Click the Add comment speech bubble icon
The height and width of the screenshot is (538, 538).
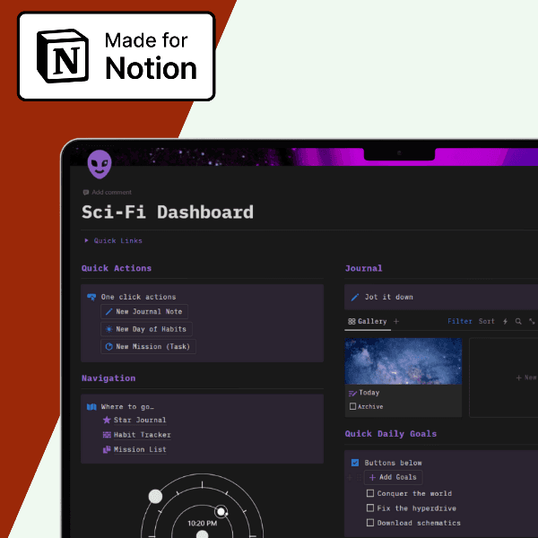coord(86,192)
